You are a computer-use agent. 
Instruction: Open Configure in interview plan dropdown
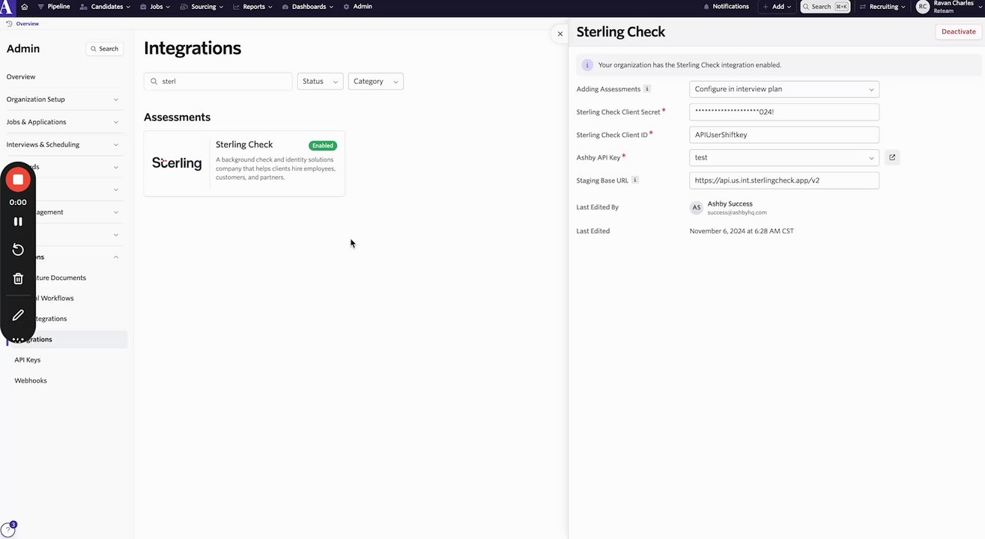[x=784, y=89]
